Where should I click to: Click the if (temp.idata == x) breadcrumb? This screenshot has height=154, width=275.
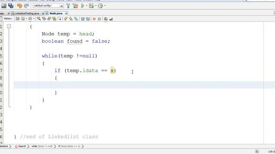pos(69,146)
